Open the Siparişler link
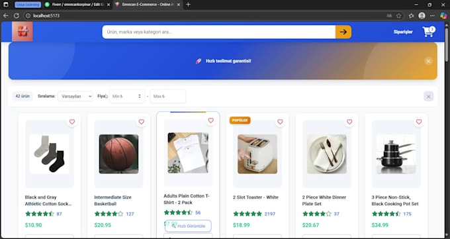Image resolution: width=450 pixels, height=239 pixels. (403, 32)
